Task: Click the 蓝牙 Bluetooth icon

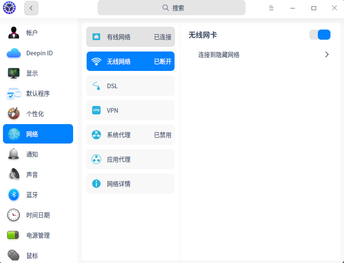Action: [x=14, y=195]
